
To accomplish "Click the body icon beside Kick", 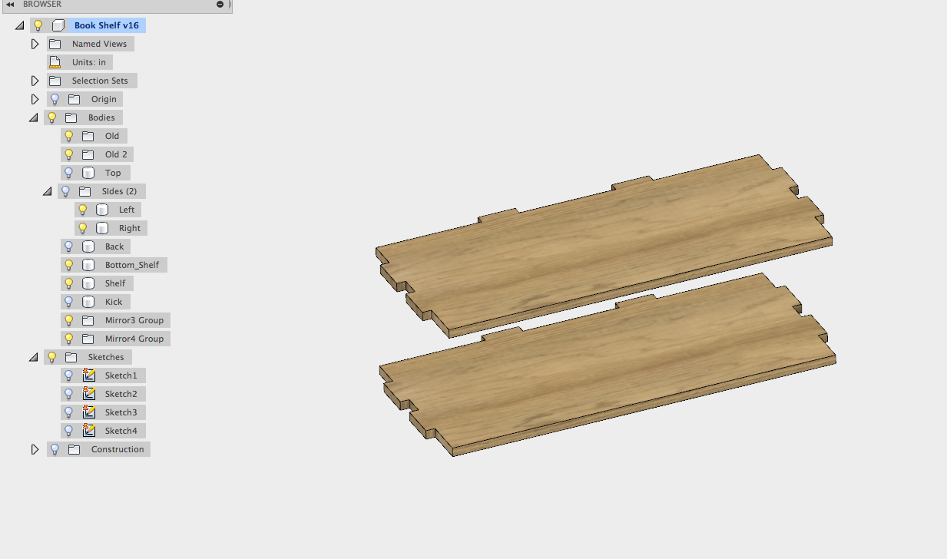I will 88,302.
